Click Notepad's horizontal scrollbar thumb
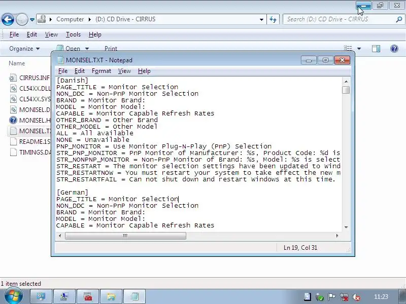Screen dimensions: 406x304 125,236
